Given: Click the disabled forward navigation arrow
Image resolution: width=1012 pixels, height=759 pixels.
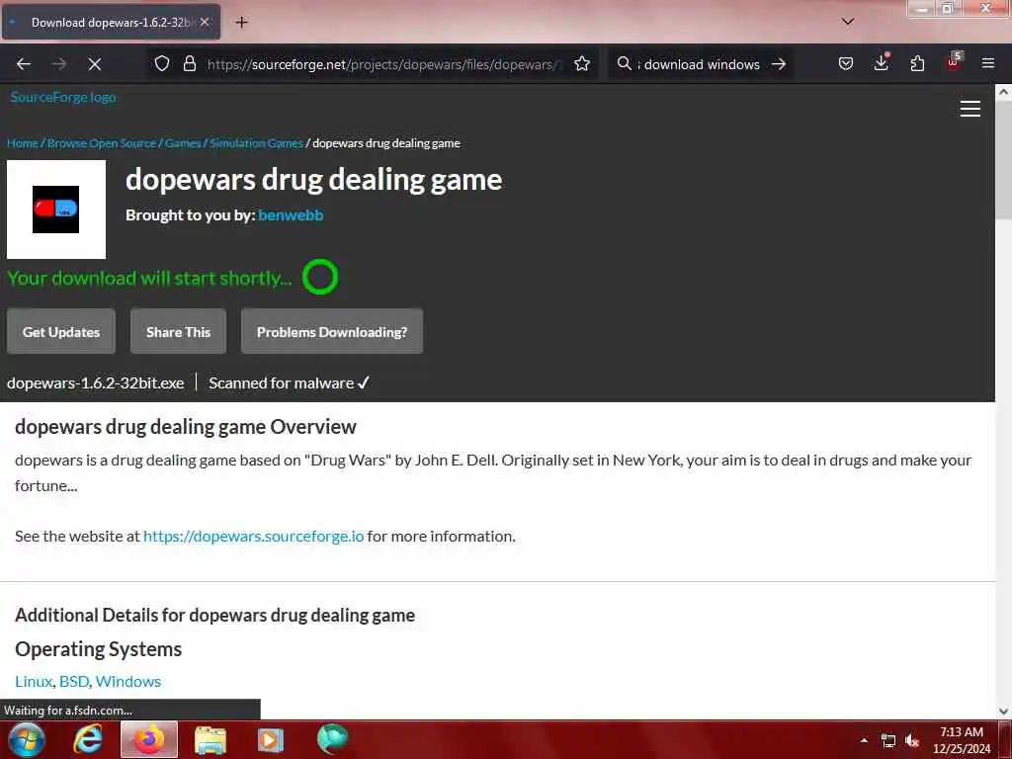Looking at the screenshot, I should (x=59, y=64).
